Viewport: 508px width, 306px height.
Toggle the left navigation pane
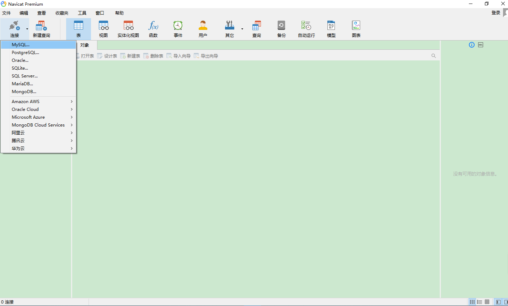498,302
